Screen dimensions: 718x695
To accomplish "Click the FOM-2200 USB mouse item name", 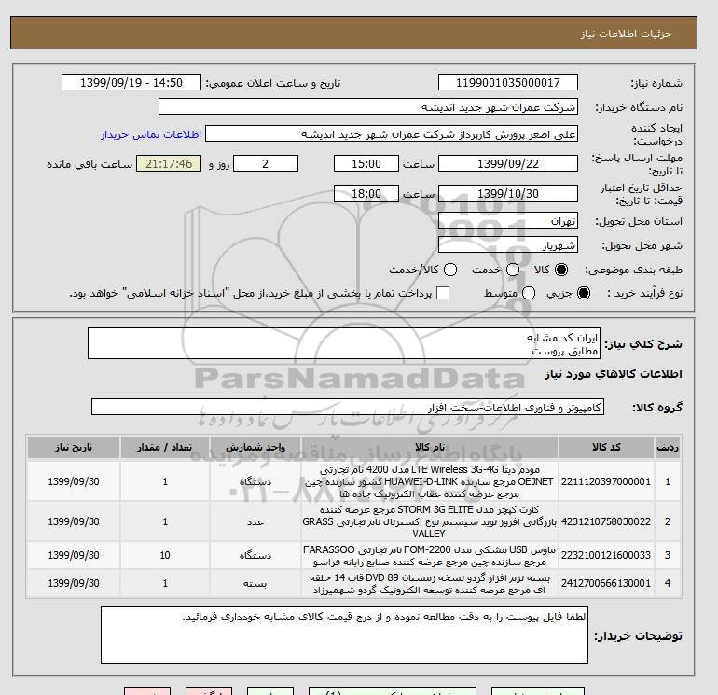I will pyautogui.click(x=430, y=555).
